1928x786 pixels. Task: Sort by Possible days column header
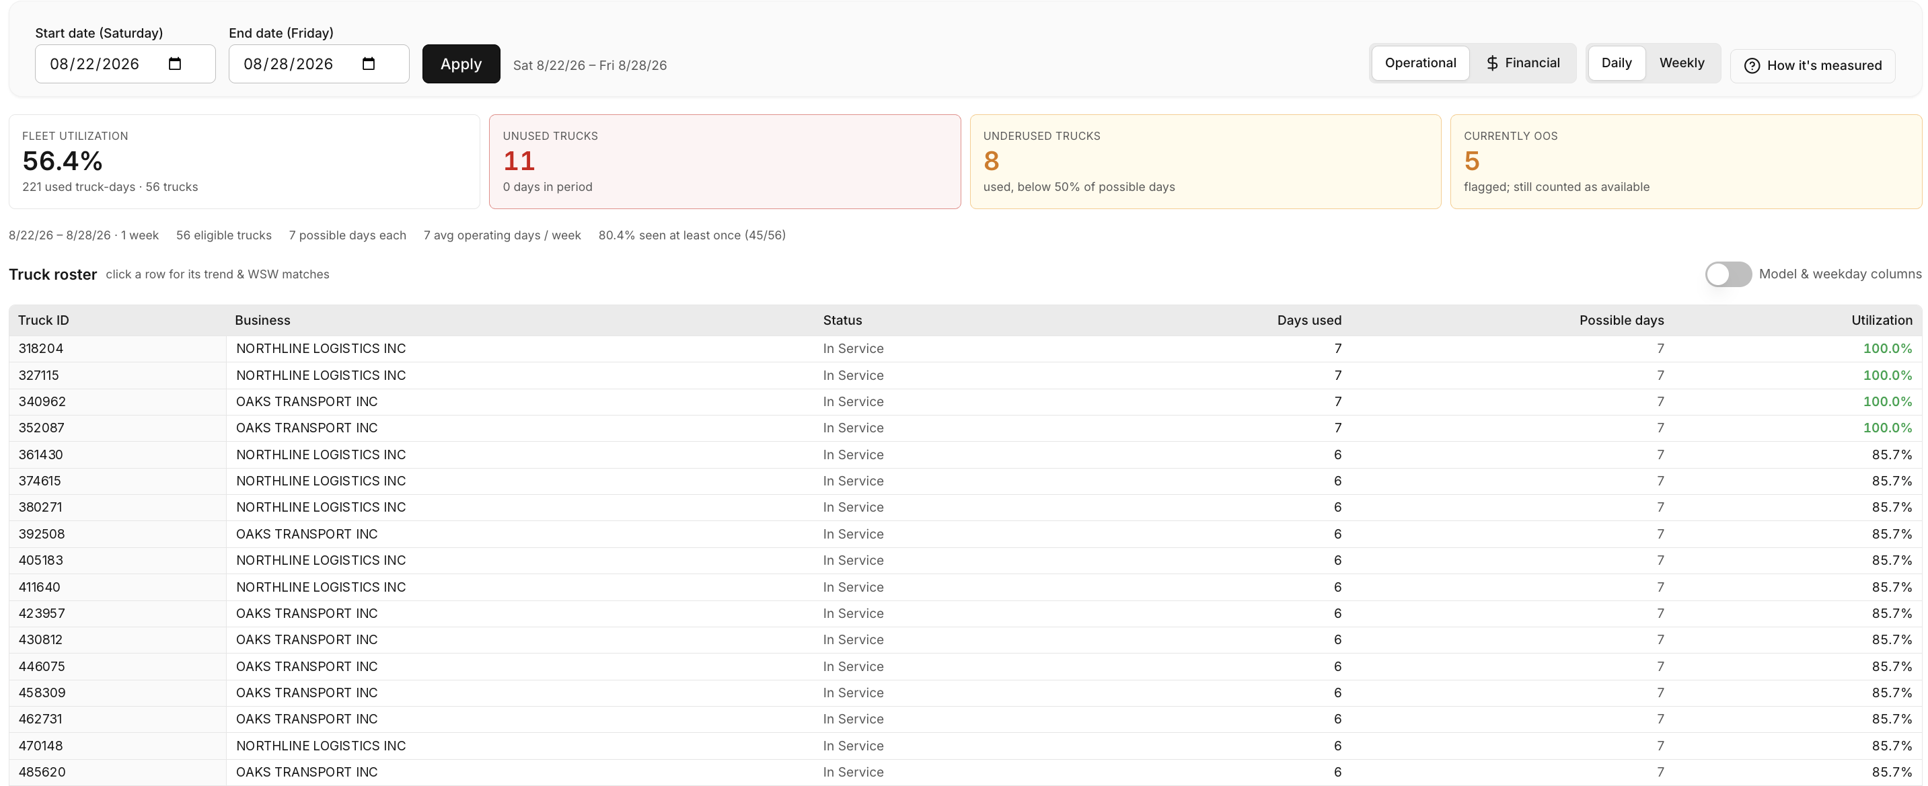pyautogui.click(x=1621, y=320)
